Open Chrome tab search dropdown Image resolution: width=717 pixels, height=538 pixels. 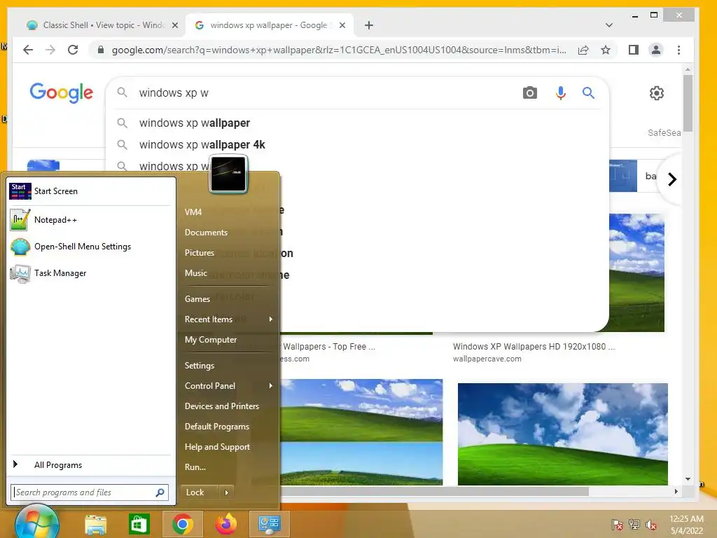(608, 25)
